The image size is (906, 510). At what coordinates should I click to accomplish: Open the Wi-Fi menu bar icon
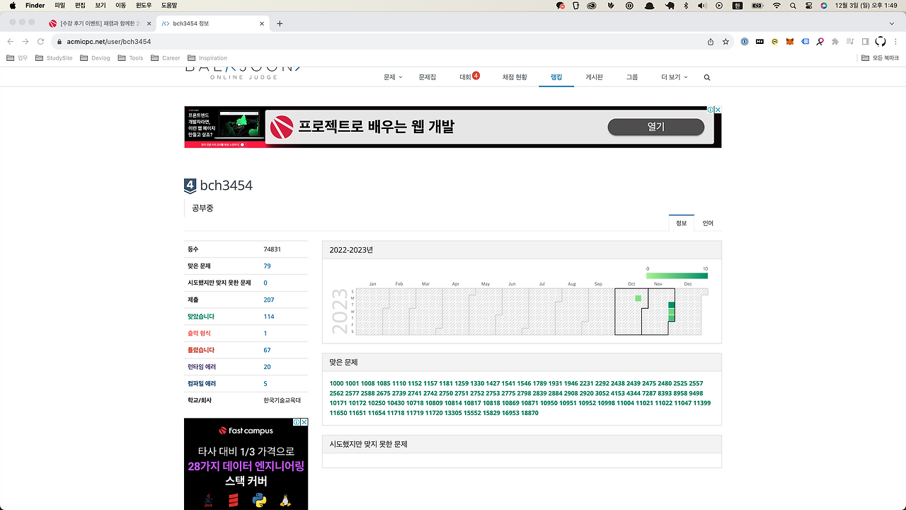[776, 6]
